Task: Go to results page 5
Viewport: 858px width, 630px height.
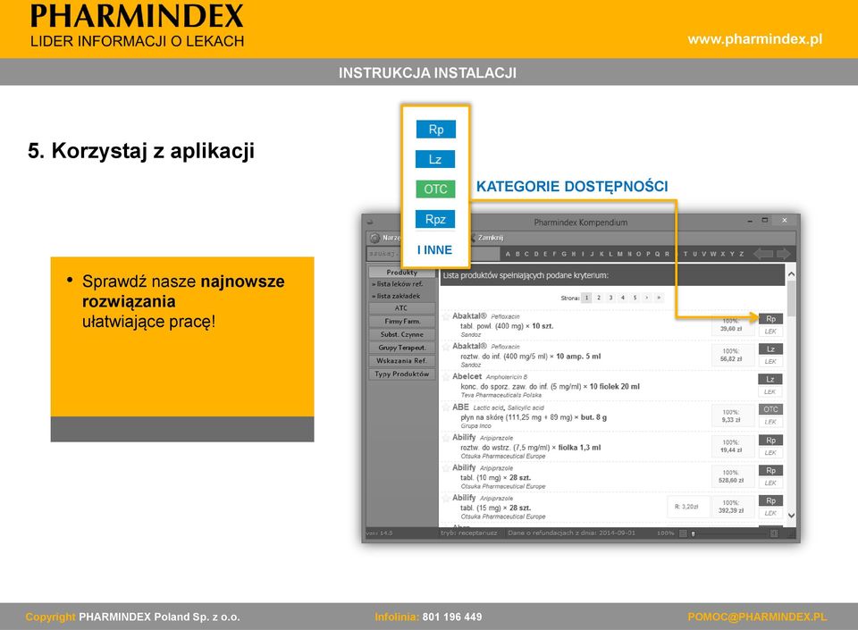Action: point(635,298)
